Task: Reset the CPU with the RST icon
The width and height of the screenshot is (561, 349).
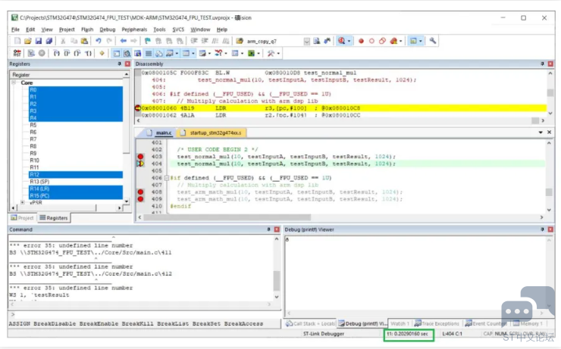Action: (17, 53)
